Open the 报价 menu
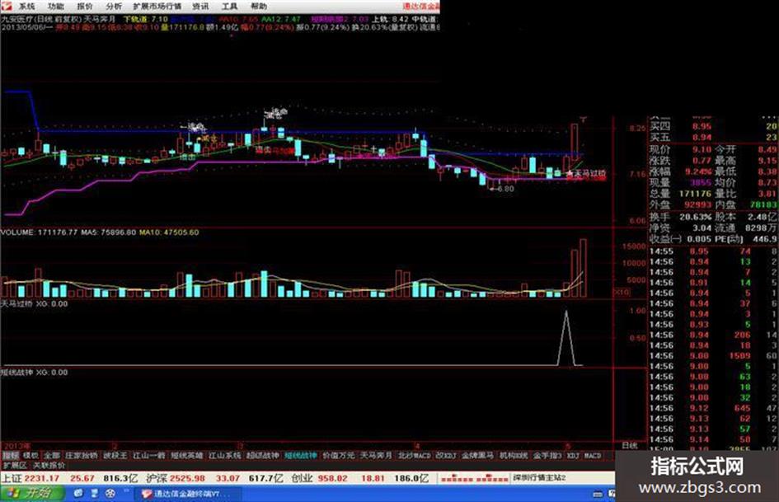 (85, 7)
